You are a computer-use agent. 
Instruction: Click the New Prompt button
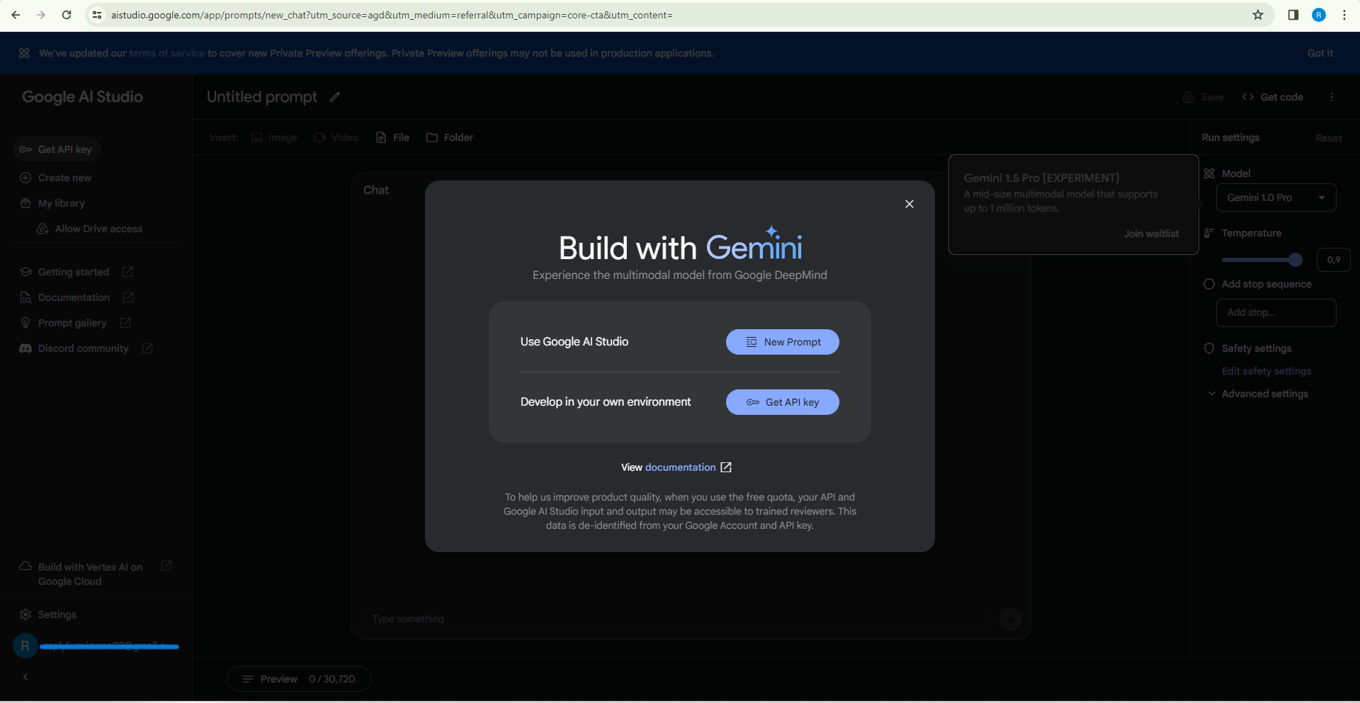click(x=782, y=342)
